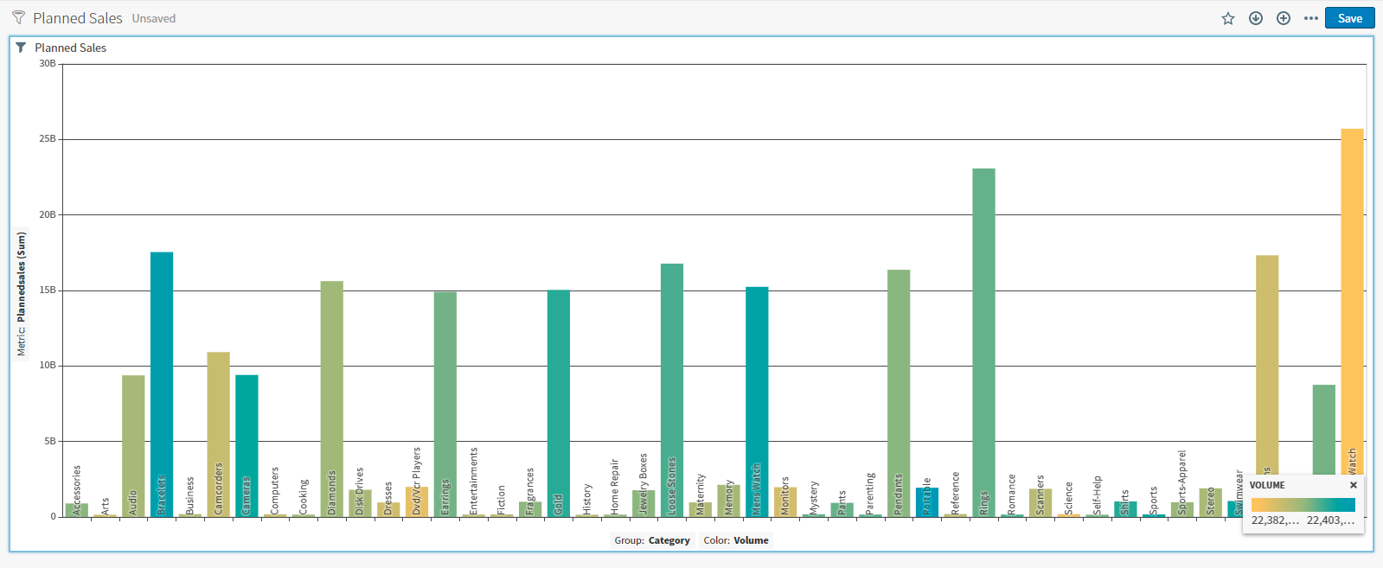
Task: Close the Volume legend popup
Action: pos(1354,485)
